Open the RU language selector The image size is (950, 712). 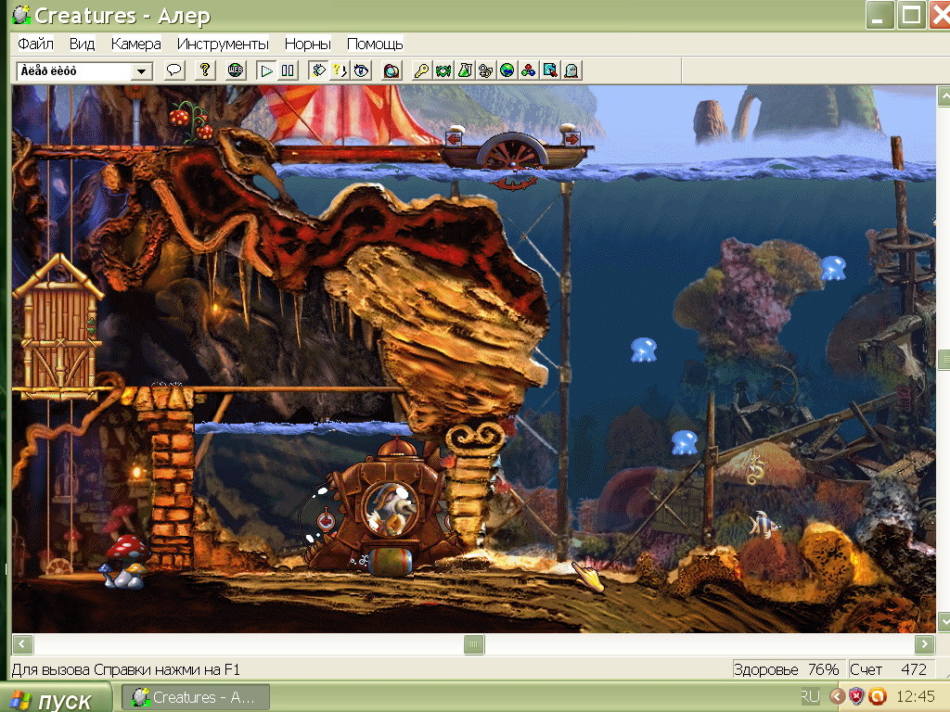[810, 696]
